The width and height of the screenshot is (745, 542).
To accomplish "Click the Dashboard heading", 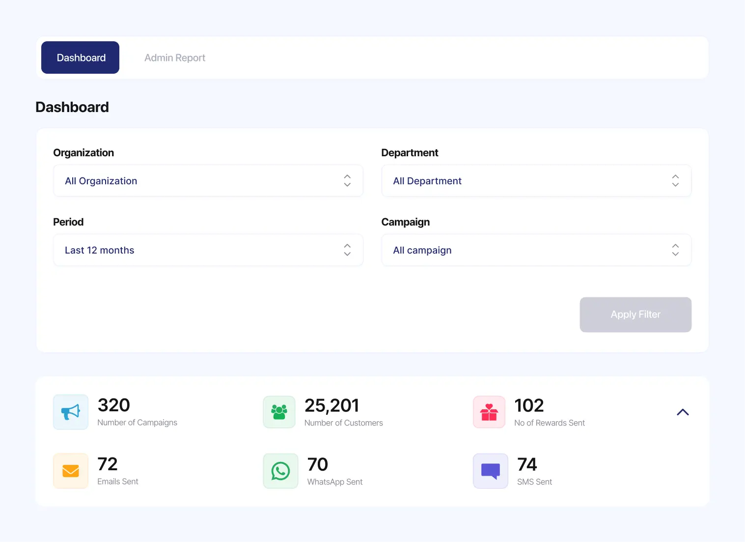I will point(72,107).
